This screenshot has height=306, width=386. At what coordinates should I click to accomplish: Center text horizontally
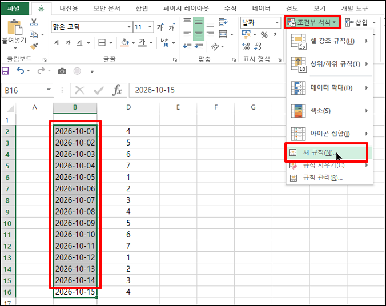[199, 34]
